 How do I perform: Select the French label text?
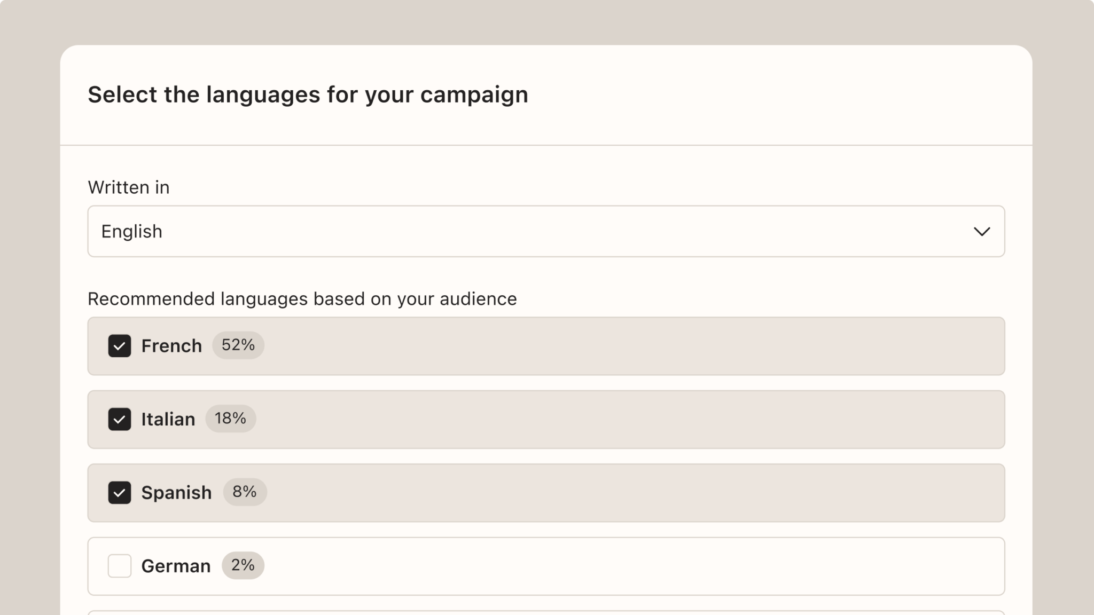click(x=171, y=346)
